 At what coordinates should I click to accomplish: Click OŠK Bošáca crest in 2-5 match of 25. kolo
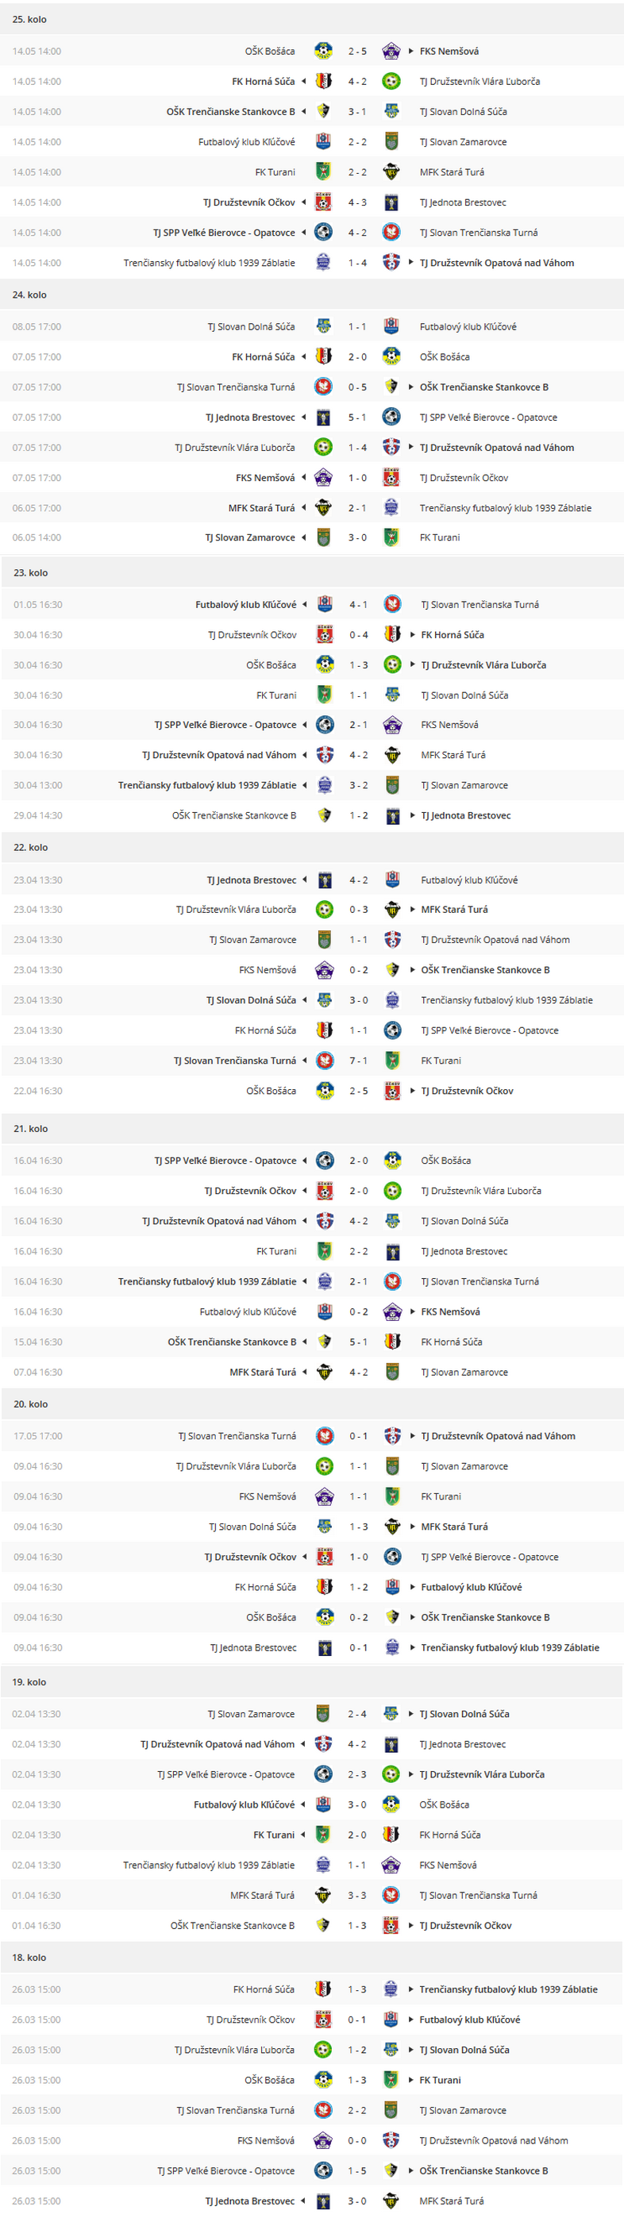tap(324, 51)
